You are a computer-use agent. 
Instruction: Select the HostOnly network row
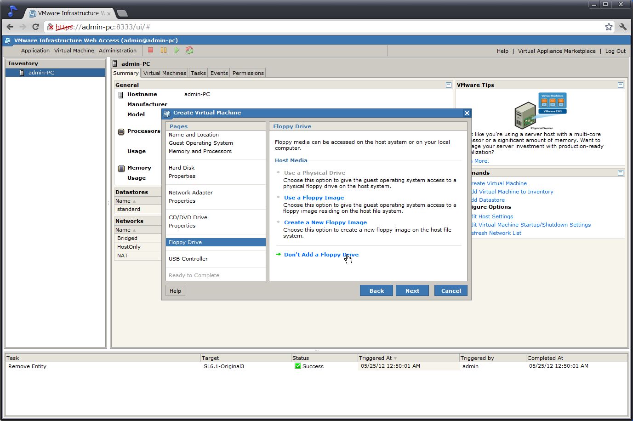137,247
